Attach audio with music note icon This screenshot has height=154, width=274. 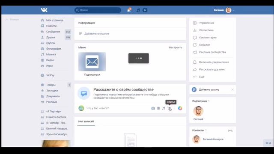coord(164,108)
